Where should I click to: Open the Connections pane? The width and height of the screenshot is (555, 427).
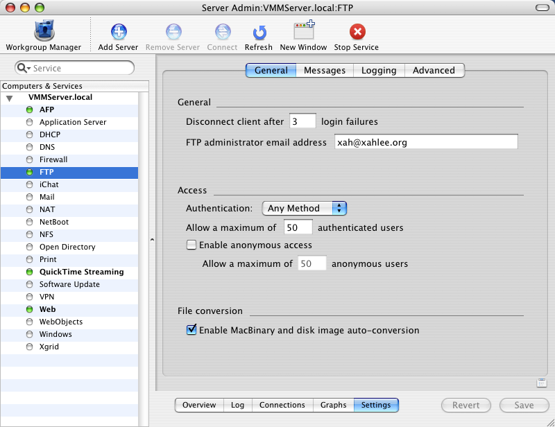click(282, 405)
